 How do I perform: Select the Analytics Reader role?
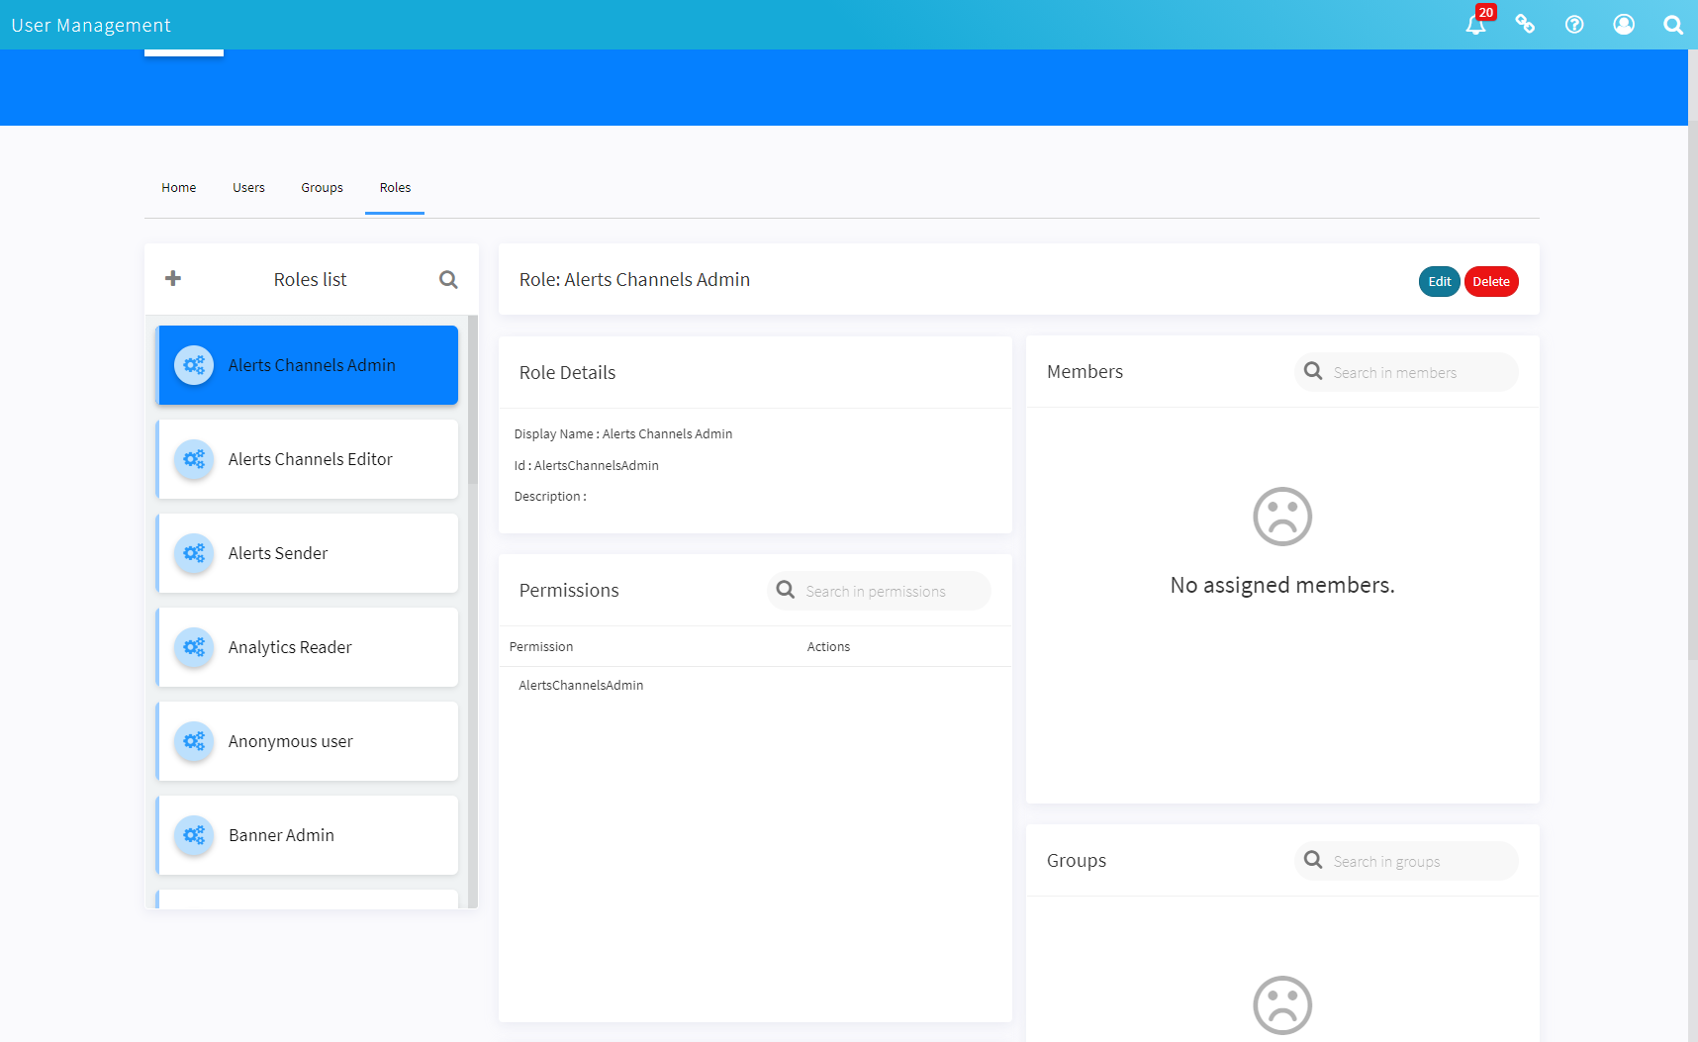(x=307, y=647)
